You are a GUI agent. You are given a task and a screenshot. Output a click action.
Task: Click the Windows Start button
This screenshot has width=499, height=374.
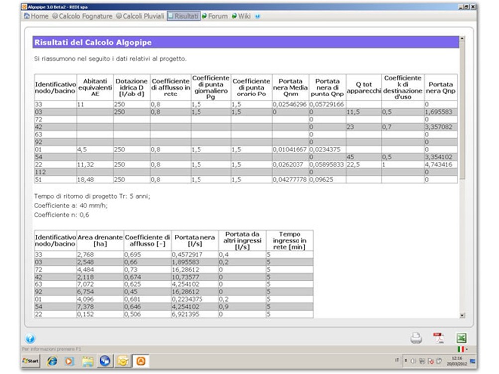(31, 360)
